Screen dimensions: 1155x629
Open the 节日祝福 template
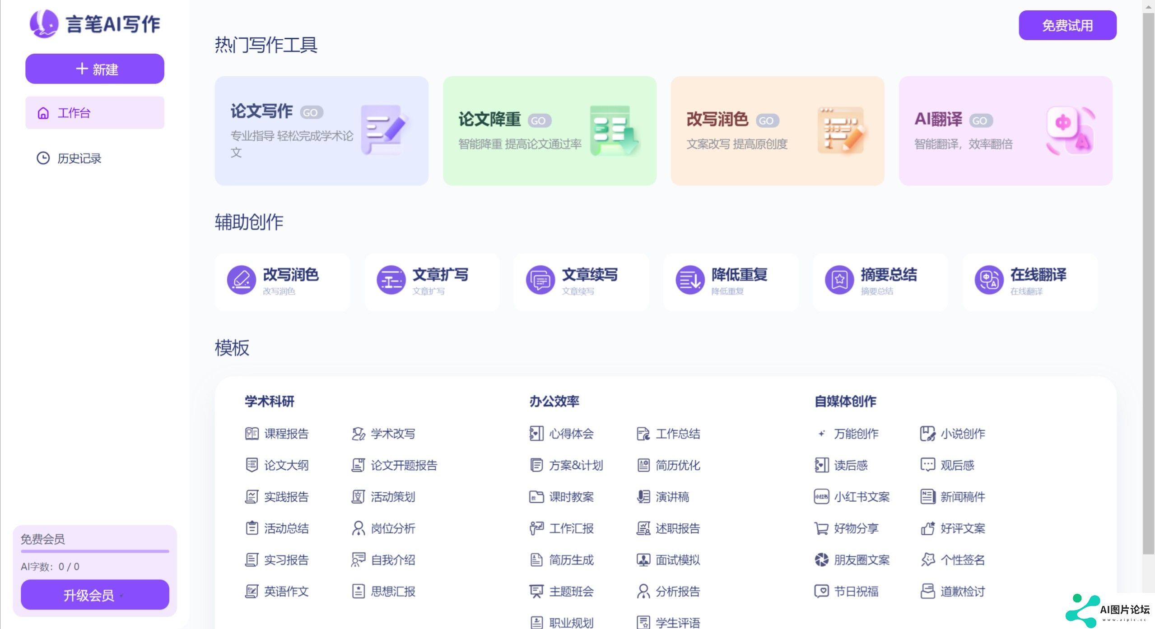[847, 592]
